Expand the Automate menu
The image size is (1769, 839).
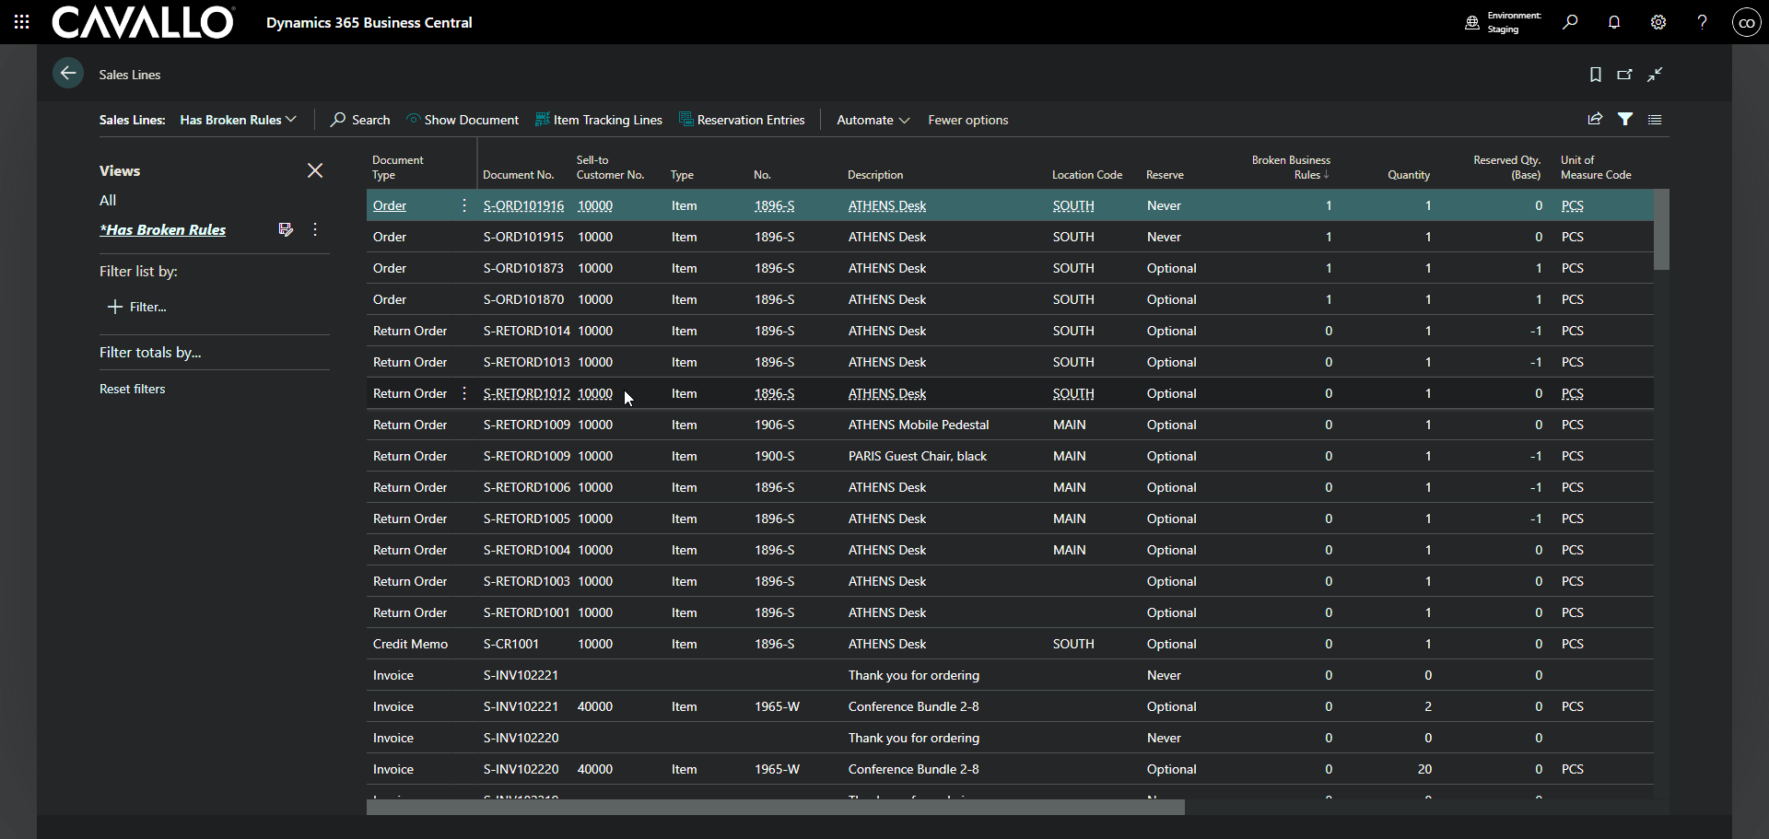pyautogui.click(x=873, y=120)
